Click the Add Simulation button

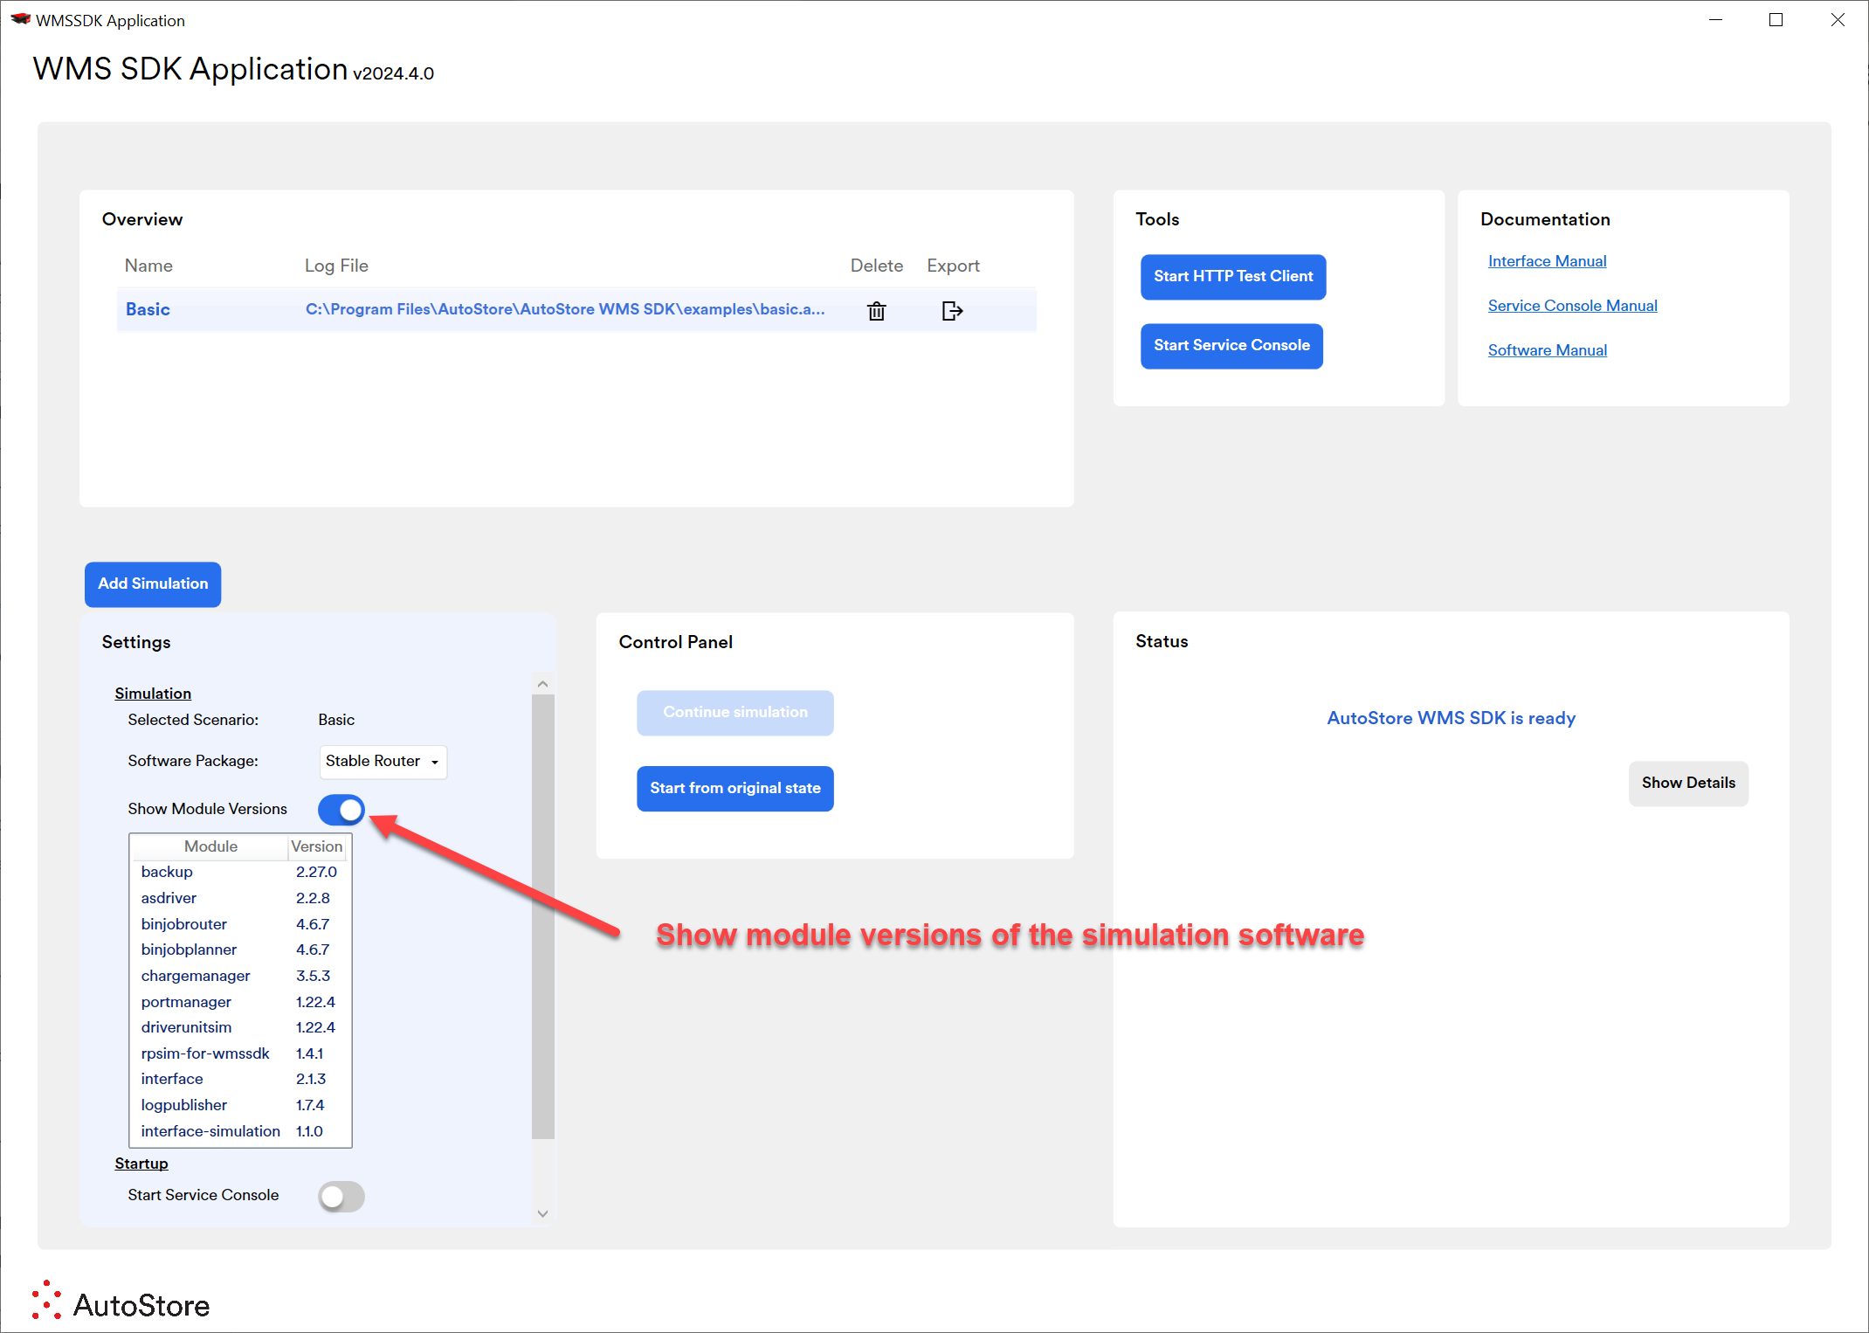[x=153, y=584]
